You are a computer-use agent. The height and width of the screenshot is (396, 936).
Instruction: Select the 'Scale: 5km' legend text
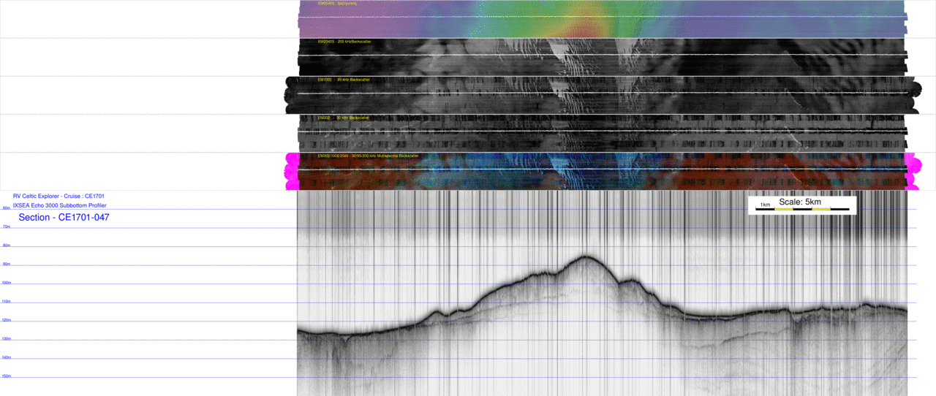799,202
